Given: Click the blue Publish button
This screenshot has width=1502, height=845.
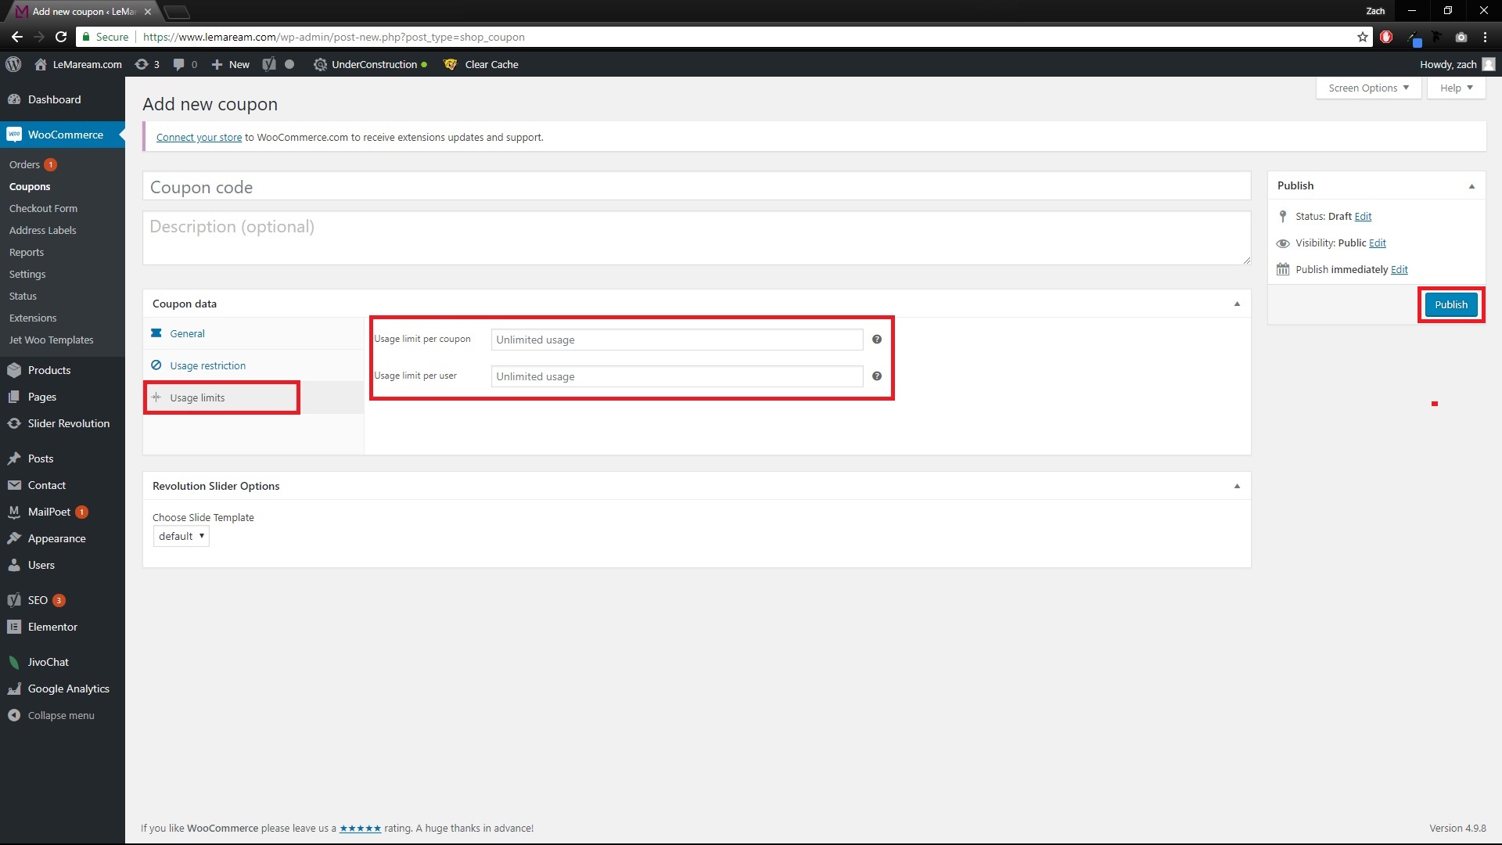Looking at the screenshot, I should coord(1451,304).
